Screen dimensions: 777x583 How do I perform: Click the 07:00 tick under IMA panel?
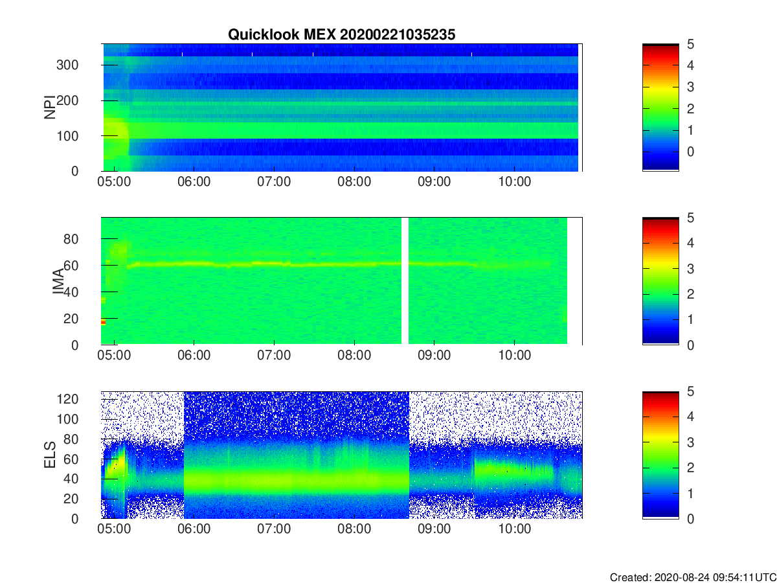274,356
